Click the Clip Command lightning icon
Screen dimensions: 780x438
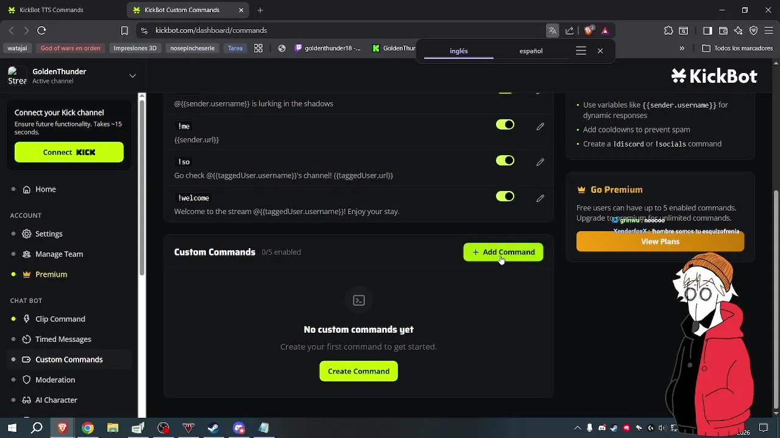[27, 319]
